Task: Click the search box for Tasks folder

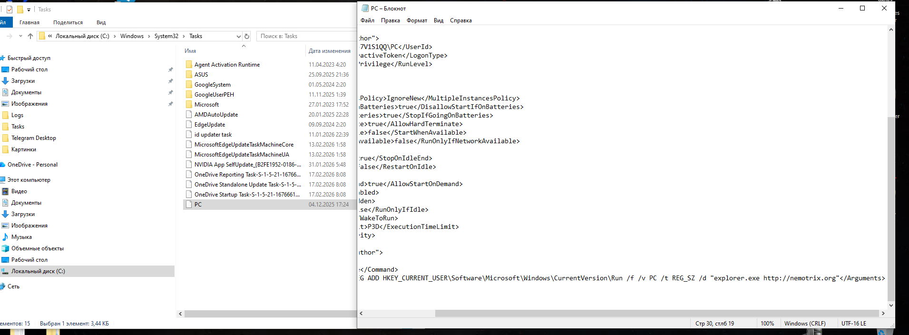Action: 306,36
